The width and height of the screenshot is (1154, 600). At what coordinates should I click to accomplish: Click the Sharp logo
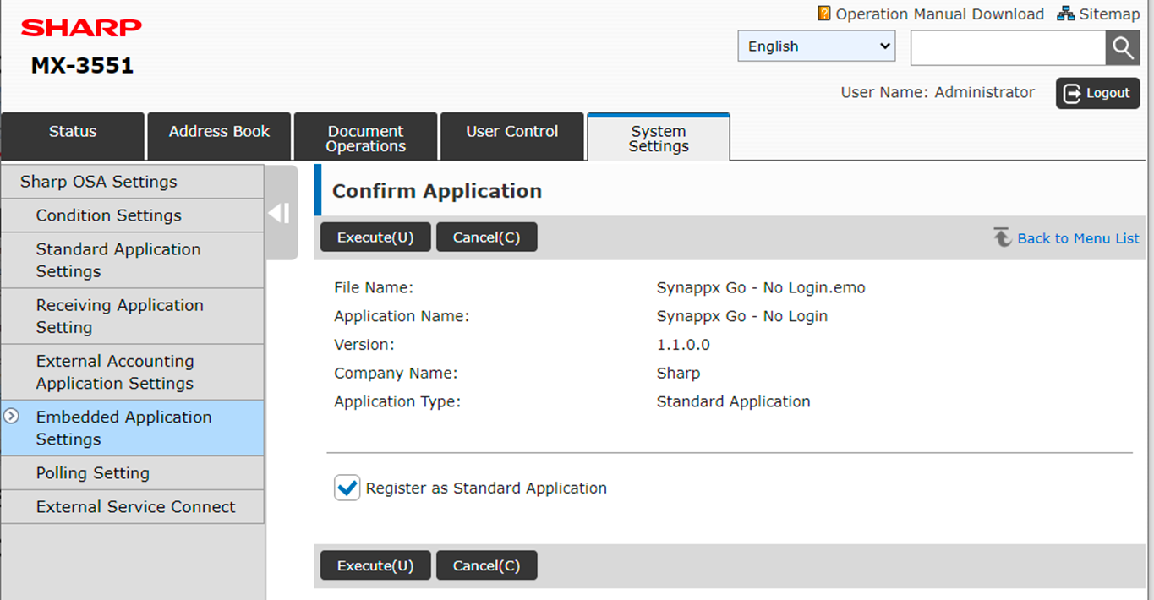(81, 29)
